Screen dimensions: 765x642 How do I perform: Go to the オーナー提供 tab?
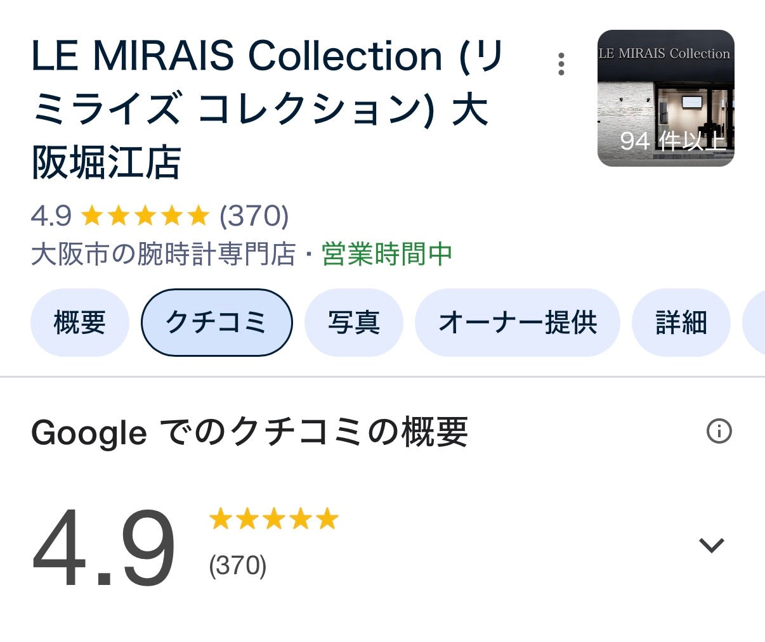click(x=517, y=323)
